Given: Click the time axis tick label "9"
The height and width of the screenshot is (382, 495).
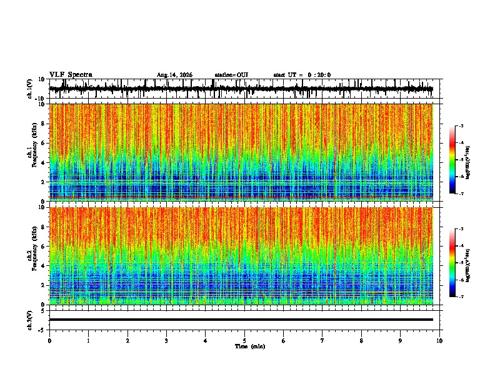Looking at the screenshot, I should [x=400, y=341].
